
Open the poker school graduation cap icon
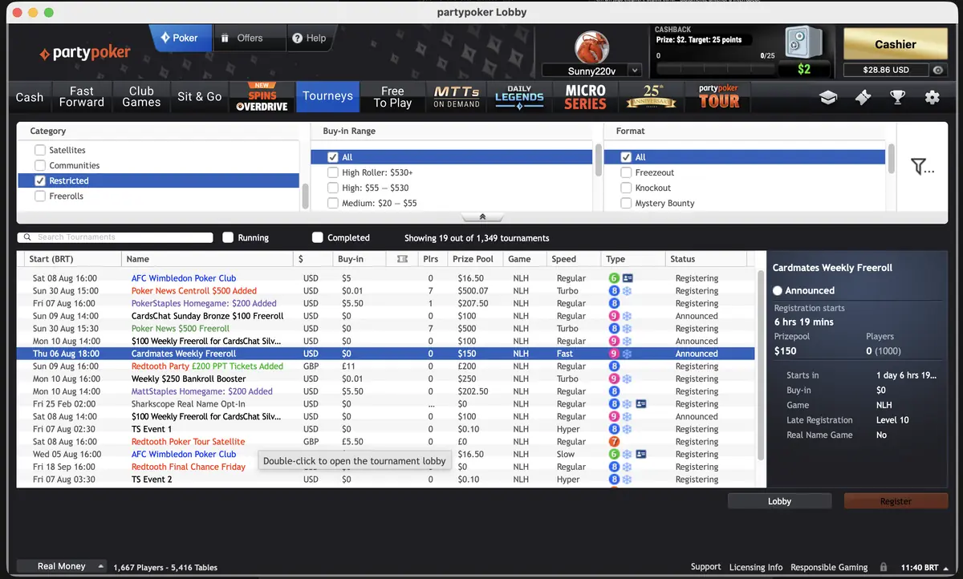point(828,97)
